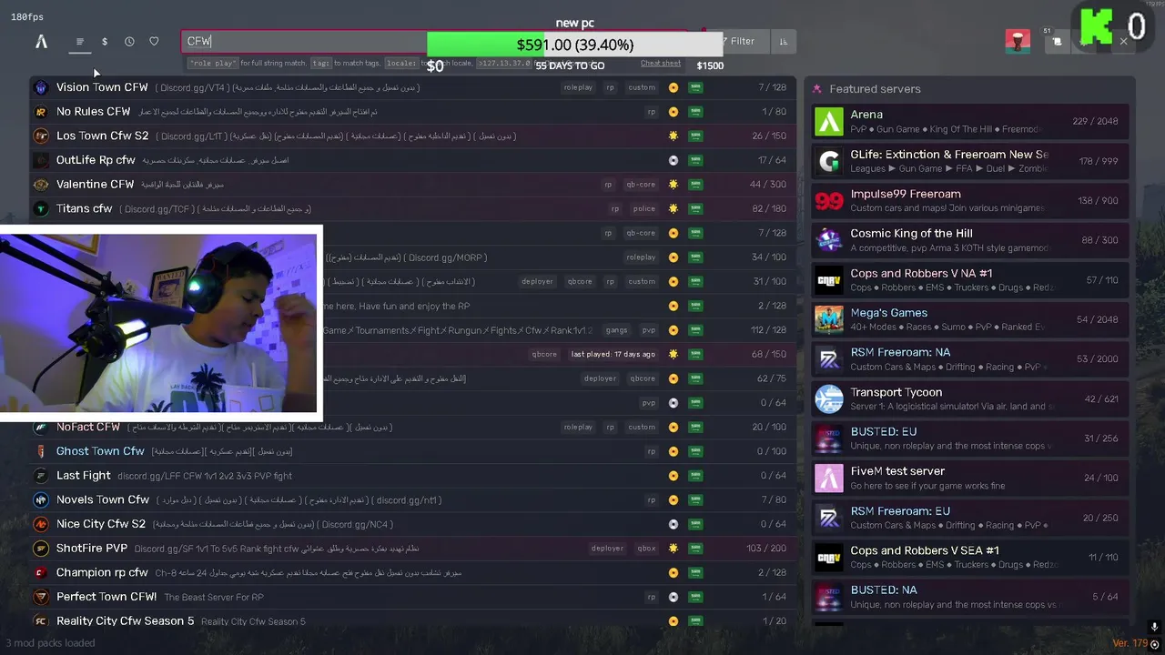The height and width of the screenshot is (655, 1165).
Task: Click the No Rules CFW server logo
Action: click(41, 112)
